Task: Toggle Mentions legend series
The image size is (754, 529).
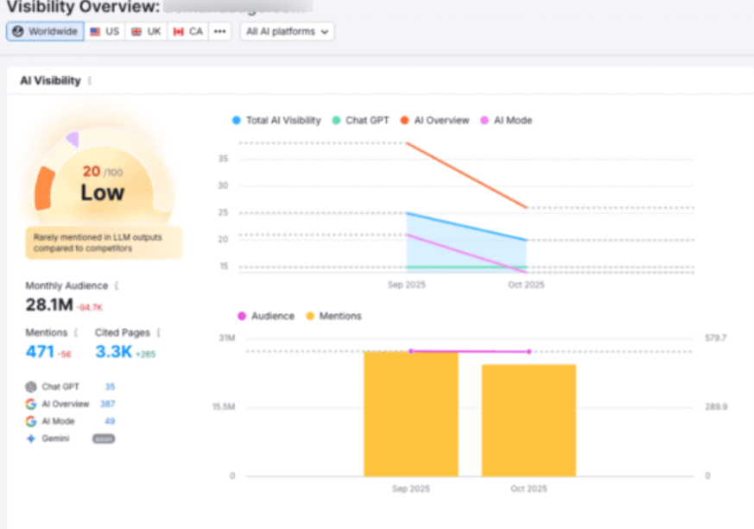Action: [333, 316]
